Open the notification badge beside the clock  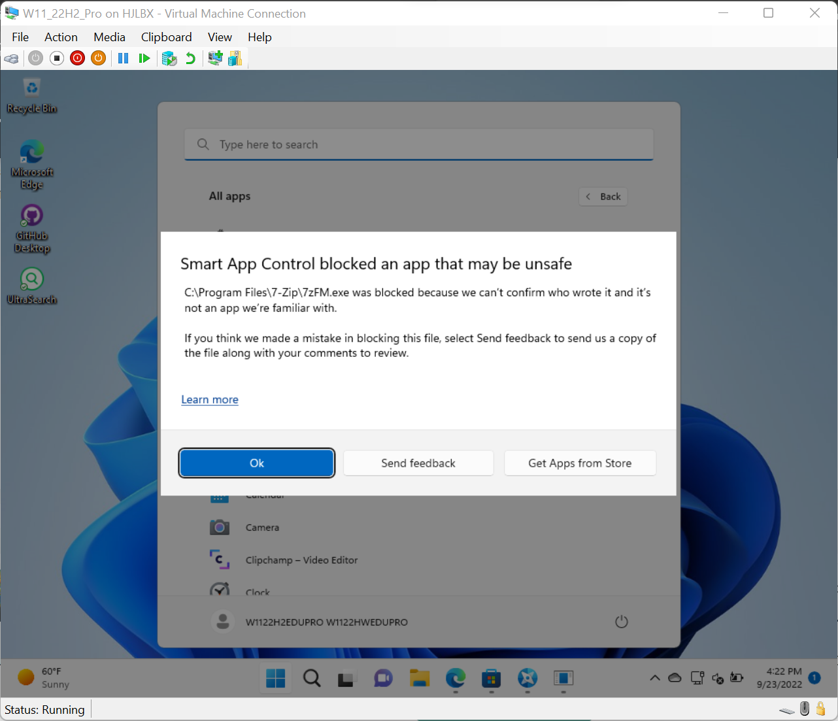pyautogui.click(x=814, y=678)
